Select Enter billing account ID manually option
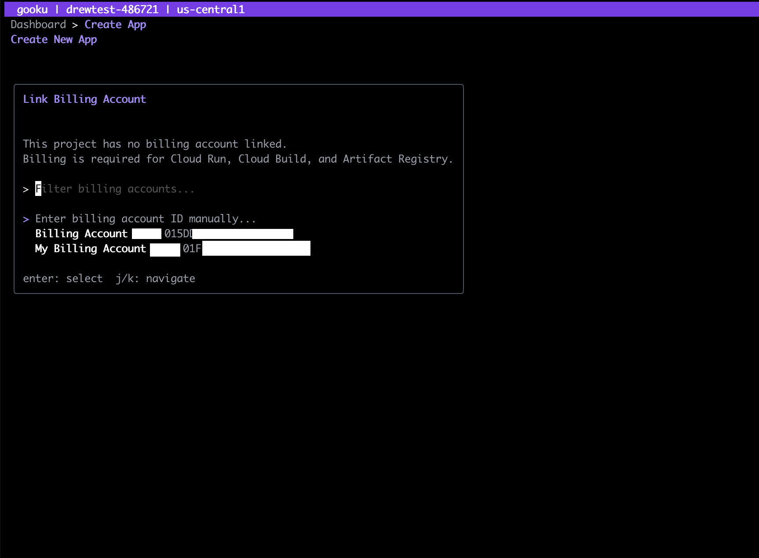 tap(145, 219)
